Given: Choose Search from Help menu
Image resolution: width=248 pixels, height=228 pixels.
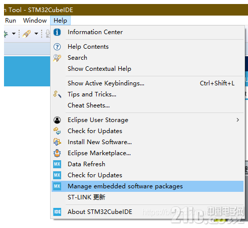Looking at the screenshot, I should click(x=147, y=58).
